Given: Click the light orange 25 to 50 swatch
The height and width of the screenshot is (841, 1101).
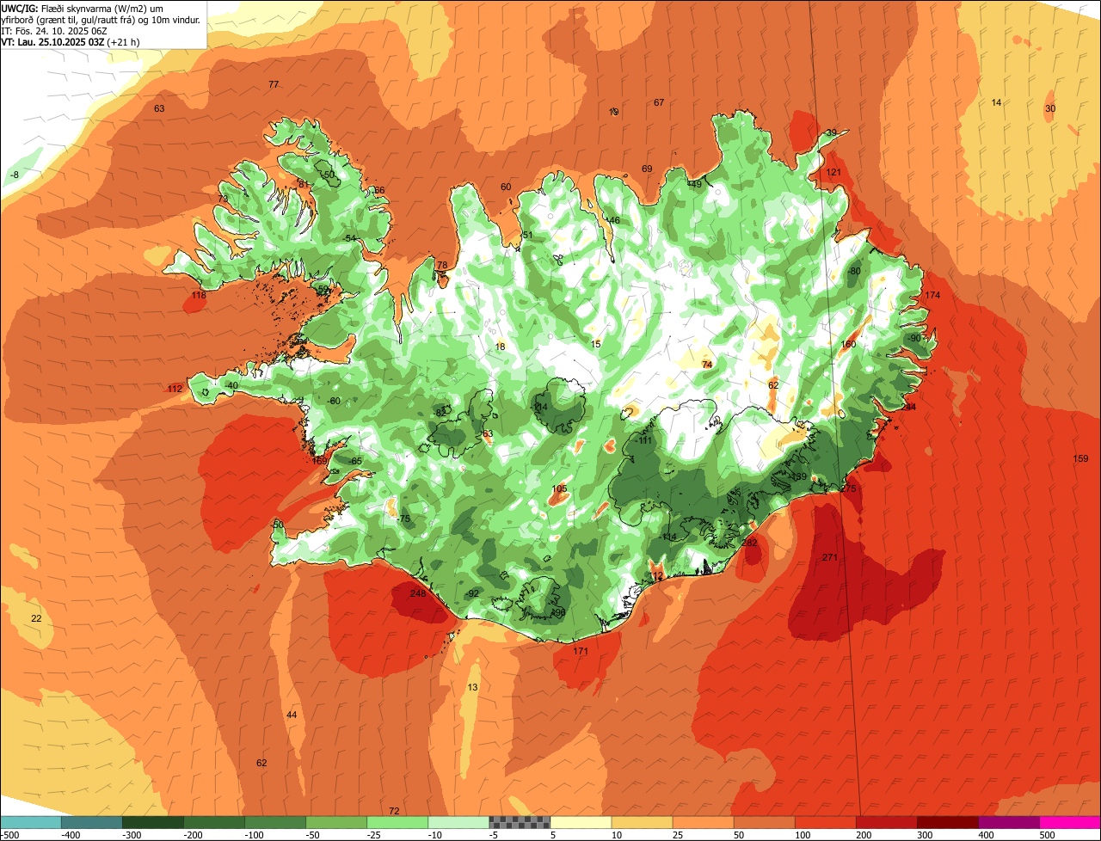Looking at the screenshot, I should 703,822.
